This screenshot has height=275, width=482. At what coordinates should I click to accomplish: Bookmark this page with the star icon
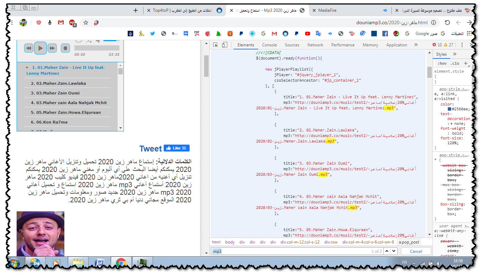click(x=86, y=22)
